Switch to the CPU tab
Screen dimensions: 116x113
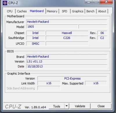[10, 11]
